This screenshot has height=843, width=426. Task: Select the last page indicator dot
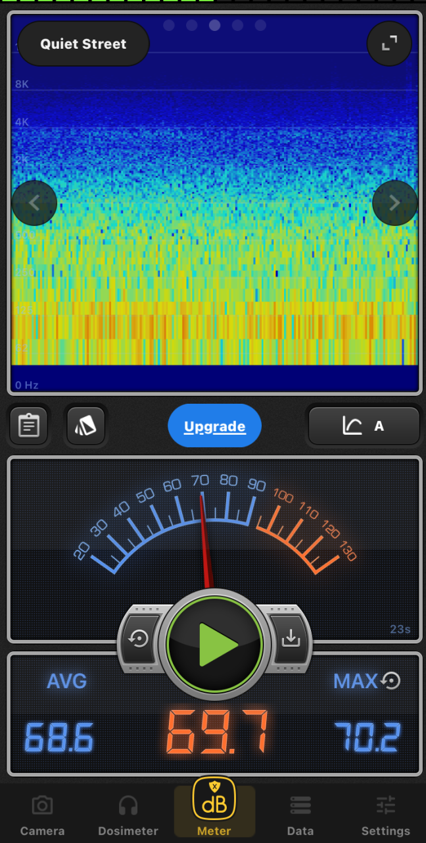tap(260, 26)
